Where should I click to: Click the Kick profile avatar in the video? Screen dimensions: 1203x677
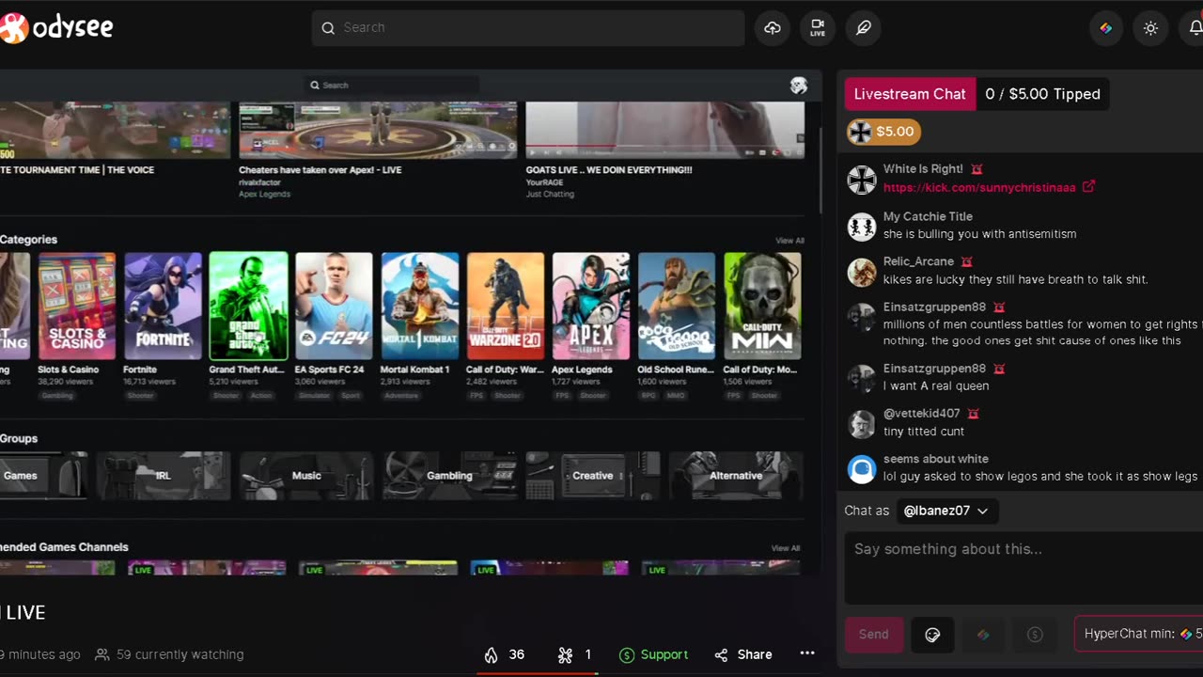tap(798, 86)
